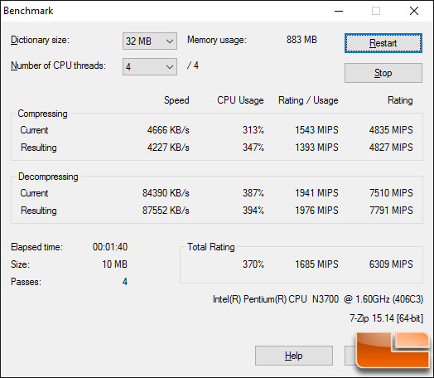Click the Restart button
This screenshot has height=378, width=434.
tap(383, 43)
